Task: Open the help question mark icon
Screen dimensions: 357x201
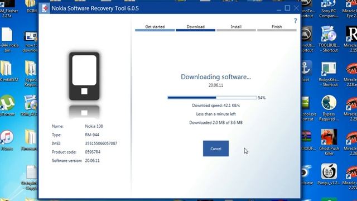Action: coord(295,21)
